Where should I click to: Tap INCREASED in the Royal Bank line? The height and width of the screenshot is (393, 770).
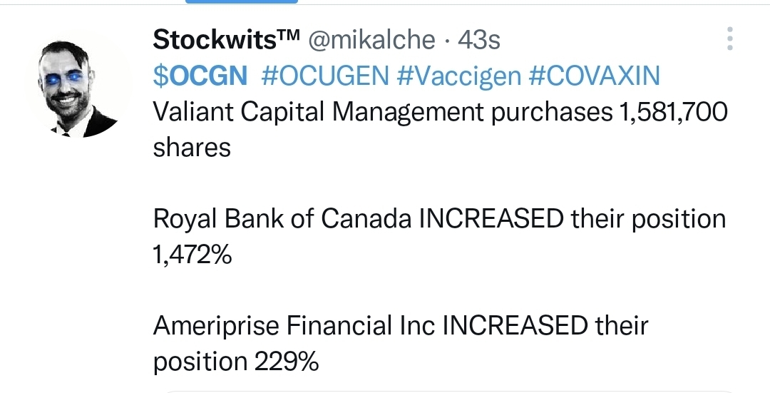491,219
